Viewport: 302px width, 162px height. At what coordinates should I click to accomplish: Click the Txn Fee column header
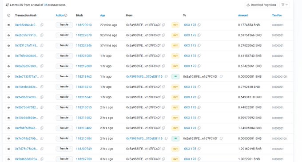pyautogui.click(x=277, y=16)
